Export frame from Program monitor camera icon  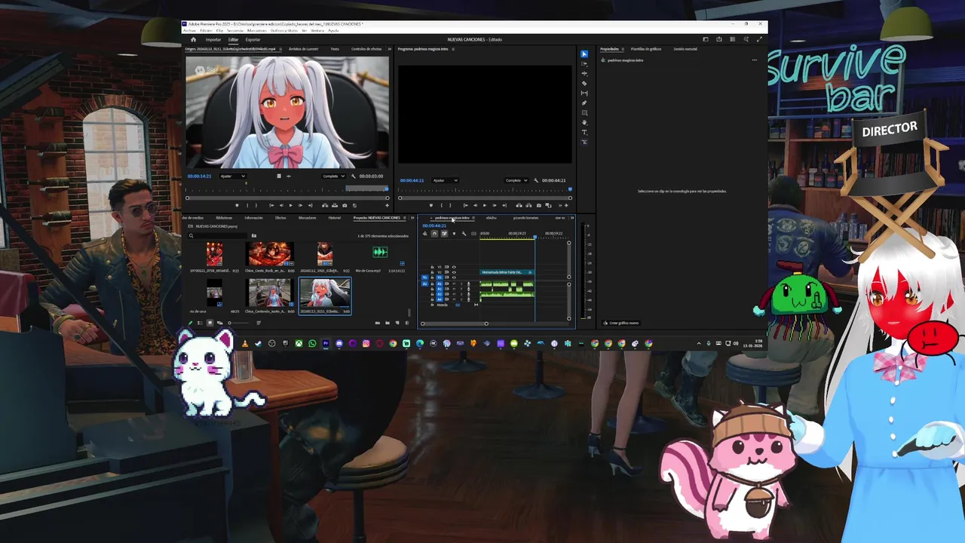pyautogui.click(x=539, y=205)
